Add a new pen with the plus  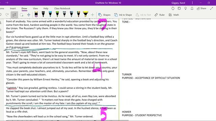(92, 15)
